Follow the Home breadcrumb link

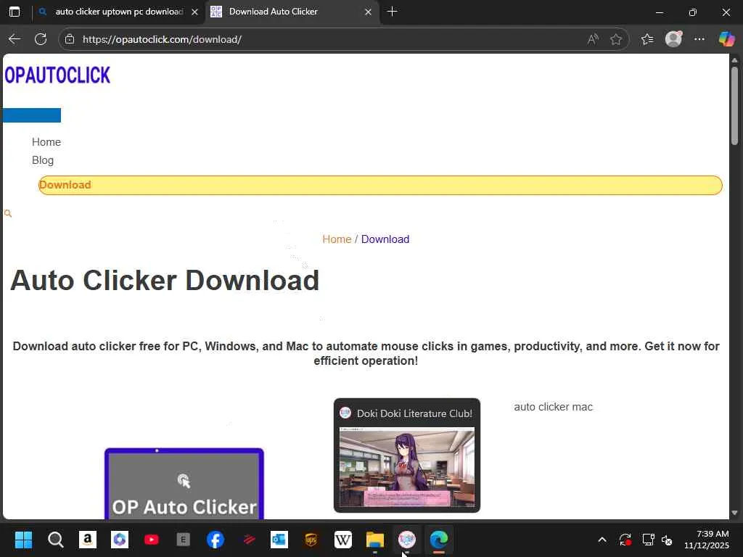(337, 239)
